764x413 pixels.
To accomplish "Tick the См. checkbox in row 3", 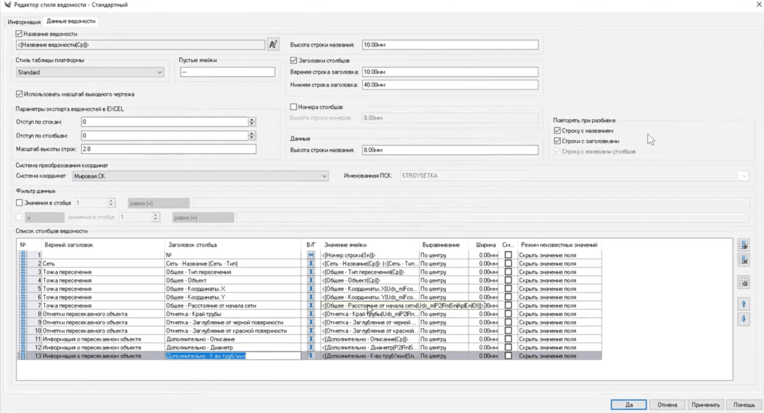I will (x=508, y=272).
